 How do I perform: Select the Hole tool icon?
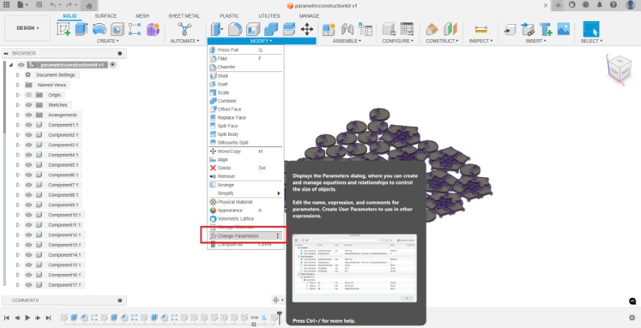(117, 29)
